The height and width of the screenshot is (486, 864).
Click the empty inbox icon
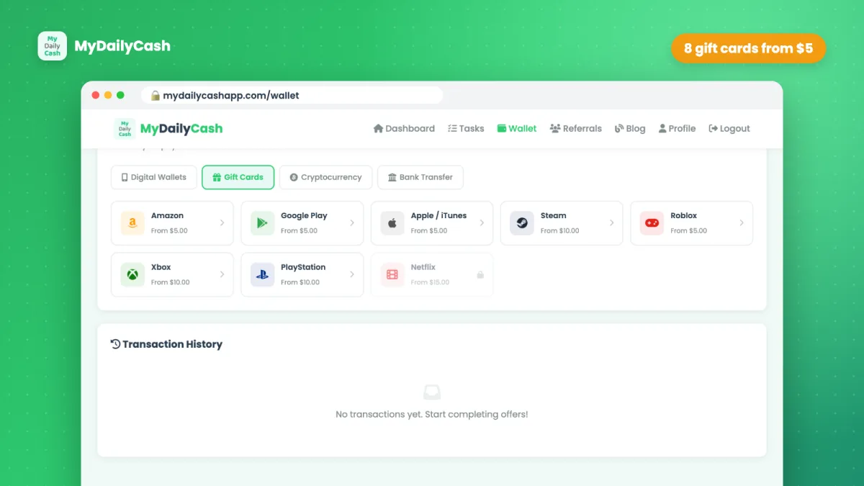pyautogui.click(x=432, y=392)
